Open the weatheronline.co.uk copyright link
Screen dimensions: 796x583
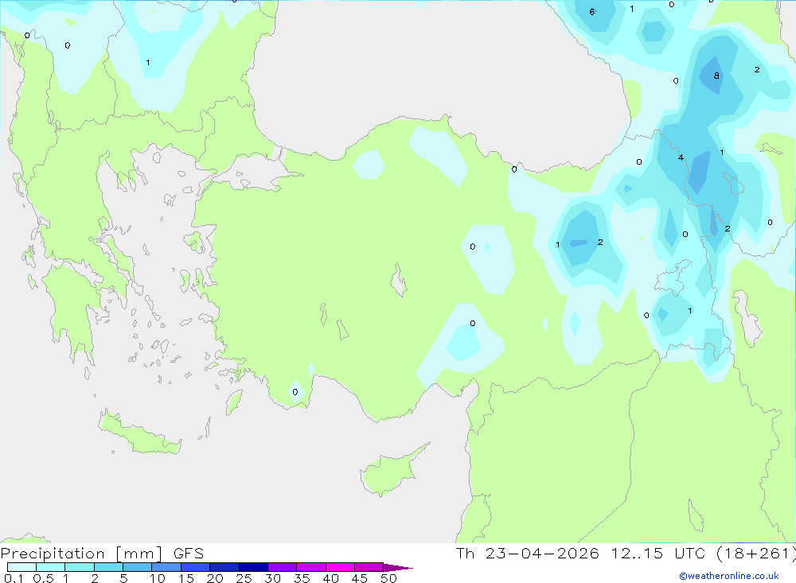[x=729, y=576]
